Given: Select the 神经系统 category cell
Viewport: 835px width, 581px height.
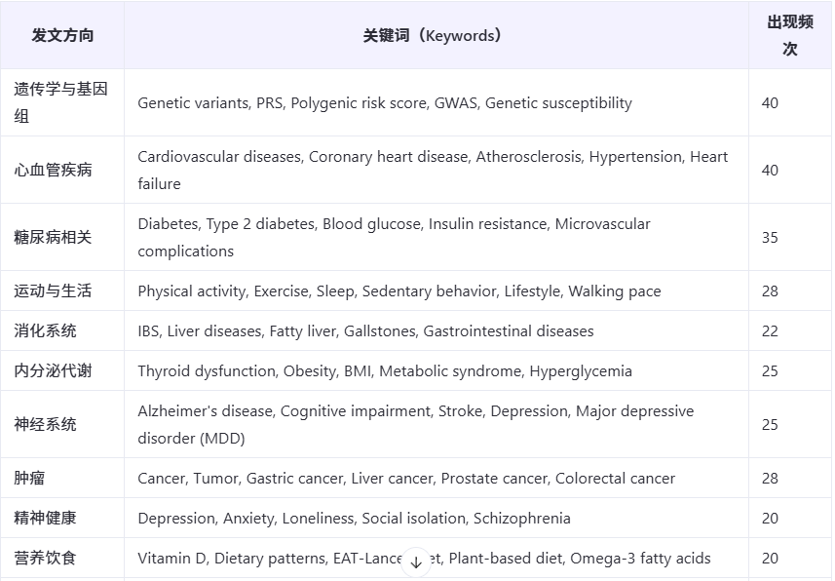Looking at the screenshot, I should tap(45, 424).
